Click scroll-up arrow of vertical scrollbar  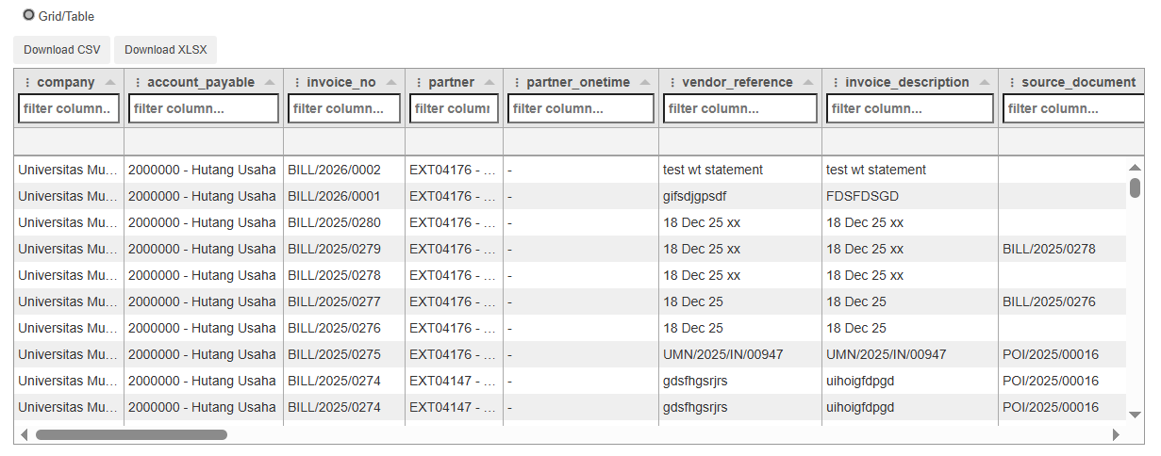click(1135, 168)
